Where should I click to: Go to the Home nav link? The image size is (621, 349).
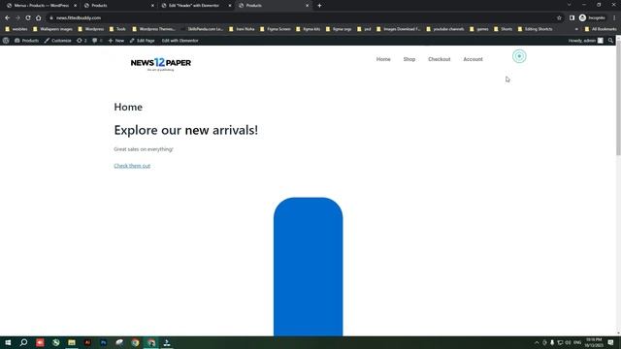(x=383, y=59)
